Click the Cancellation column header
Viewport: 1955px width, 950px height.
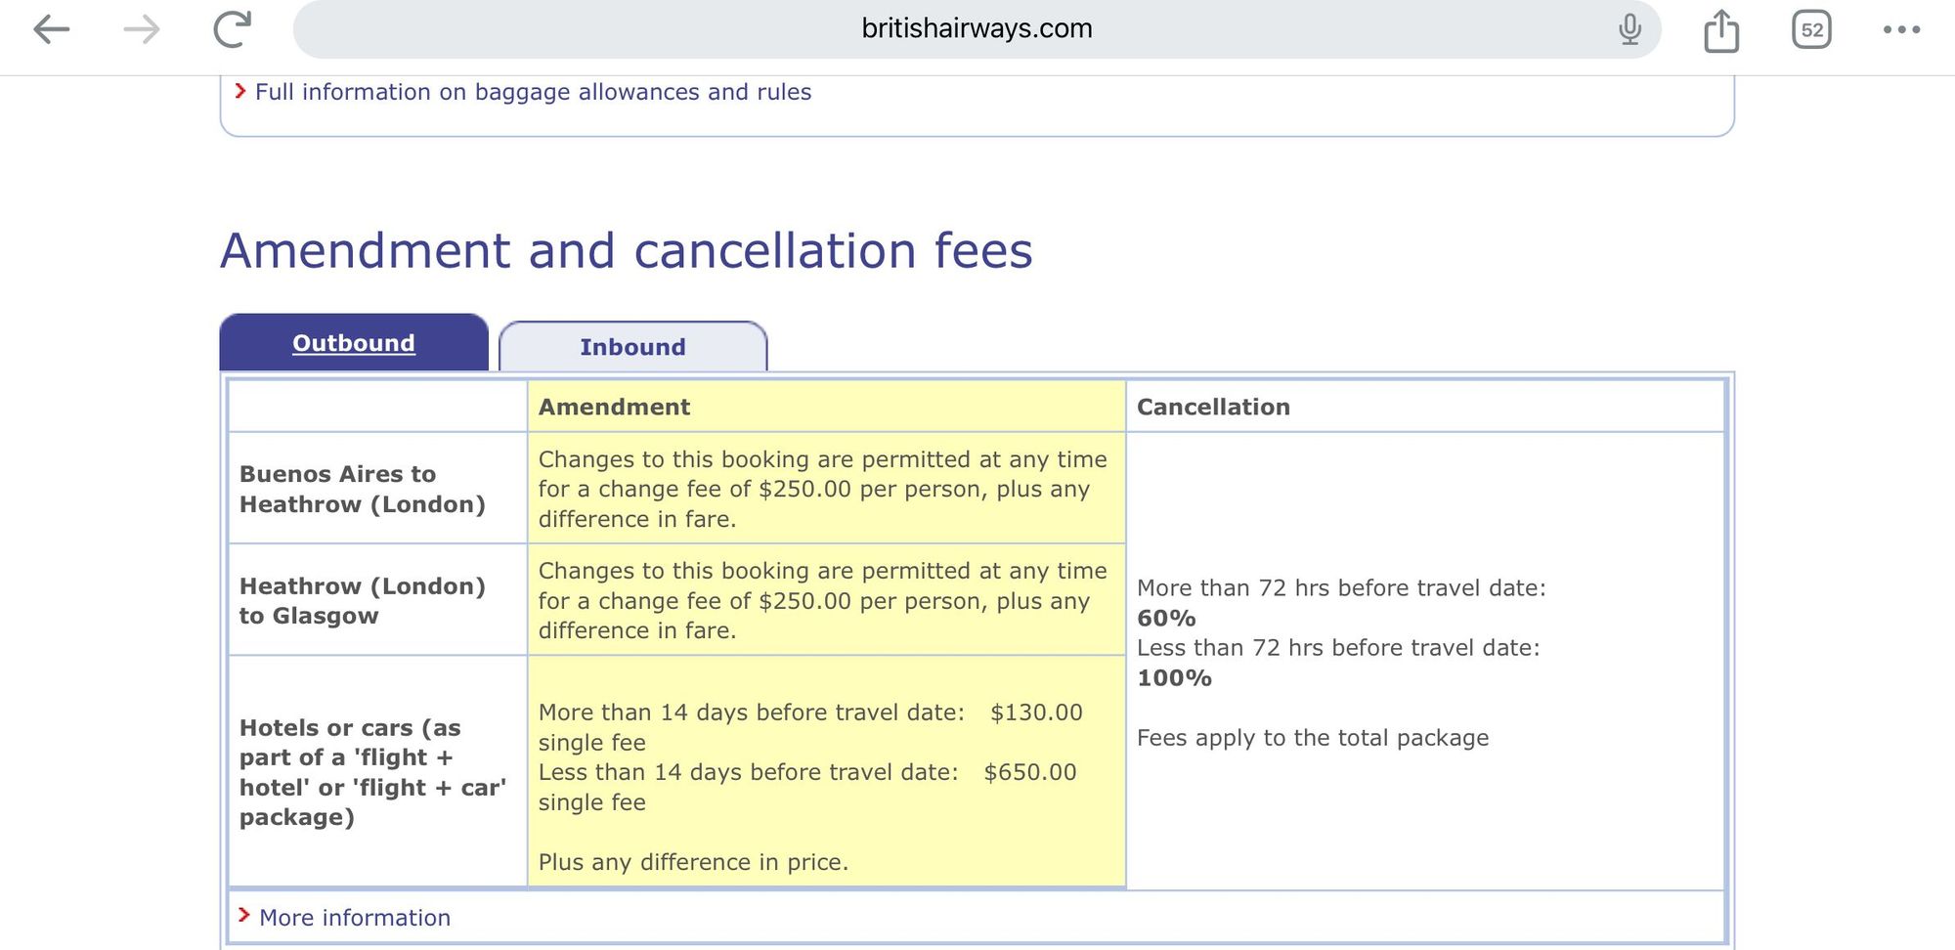tap(1213, 407)
